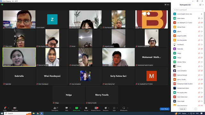
Task: Click muted mic icon for Ahmad Reza
Action: click(199, 27)
